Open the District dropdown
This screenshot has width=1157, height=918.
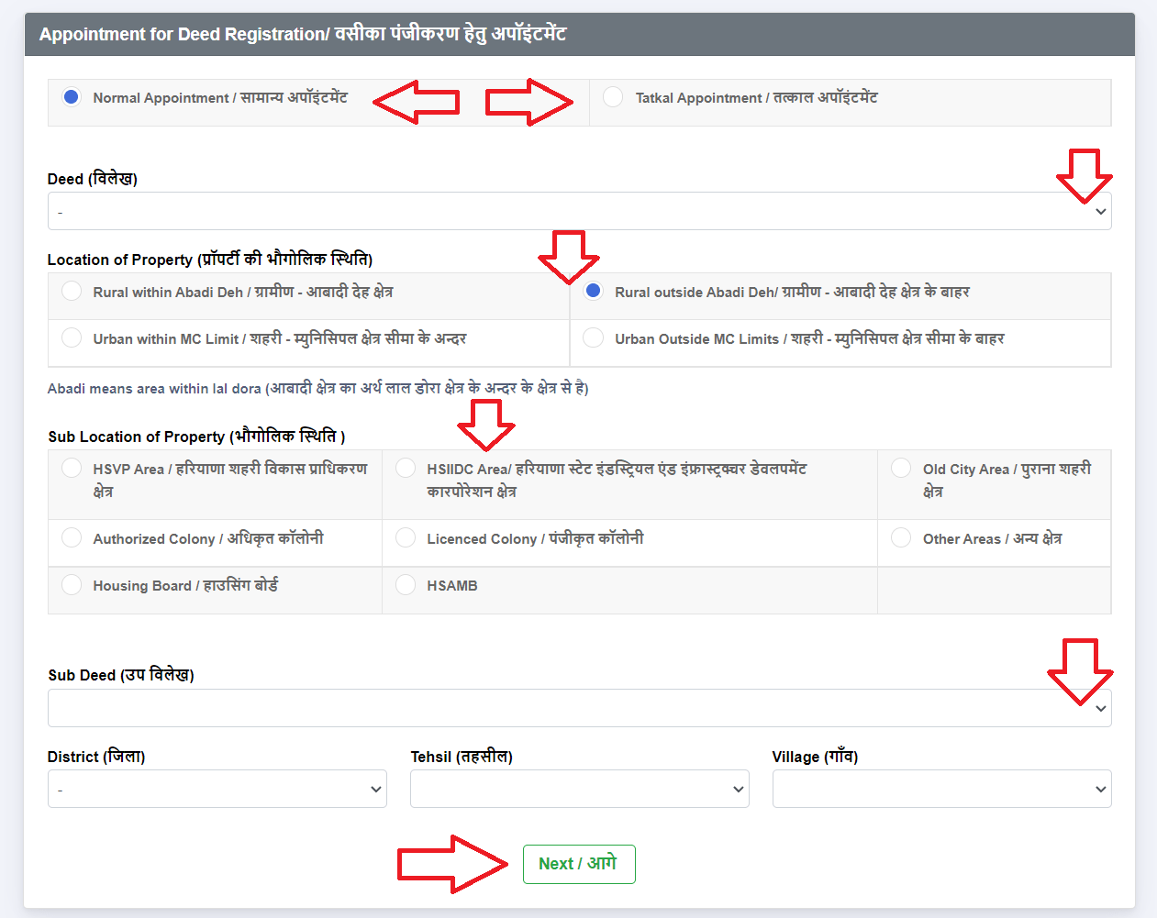pos(217,790)
